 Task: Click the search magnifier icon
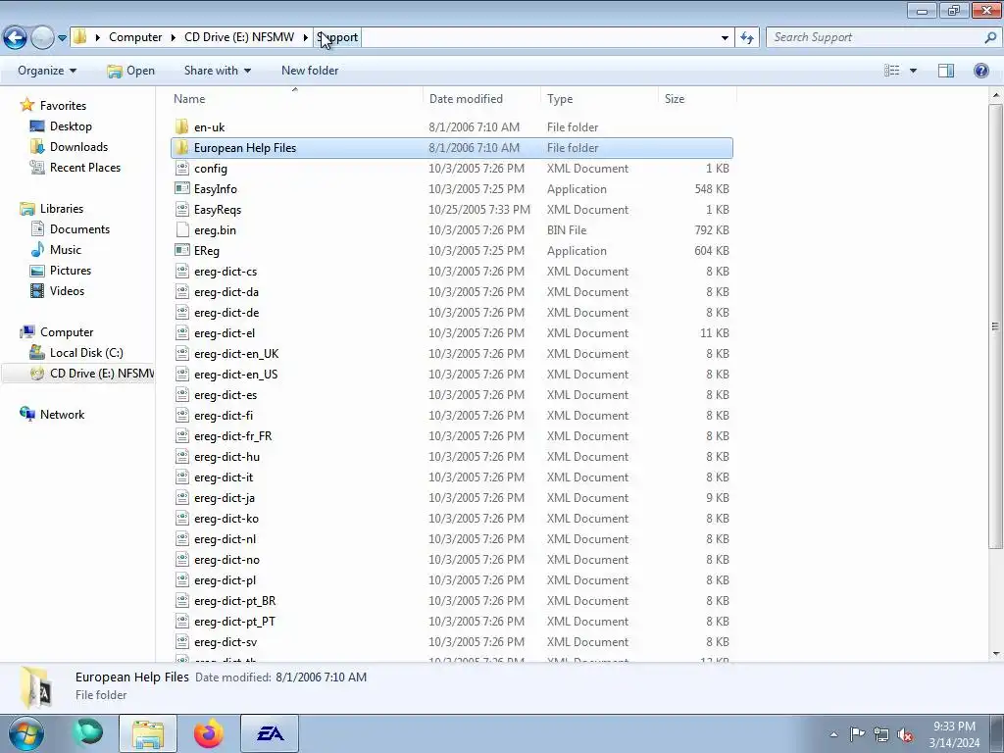(990, 38)
